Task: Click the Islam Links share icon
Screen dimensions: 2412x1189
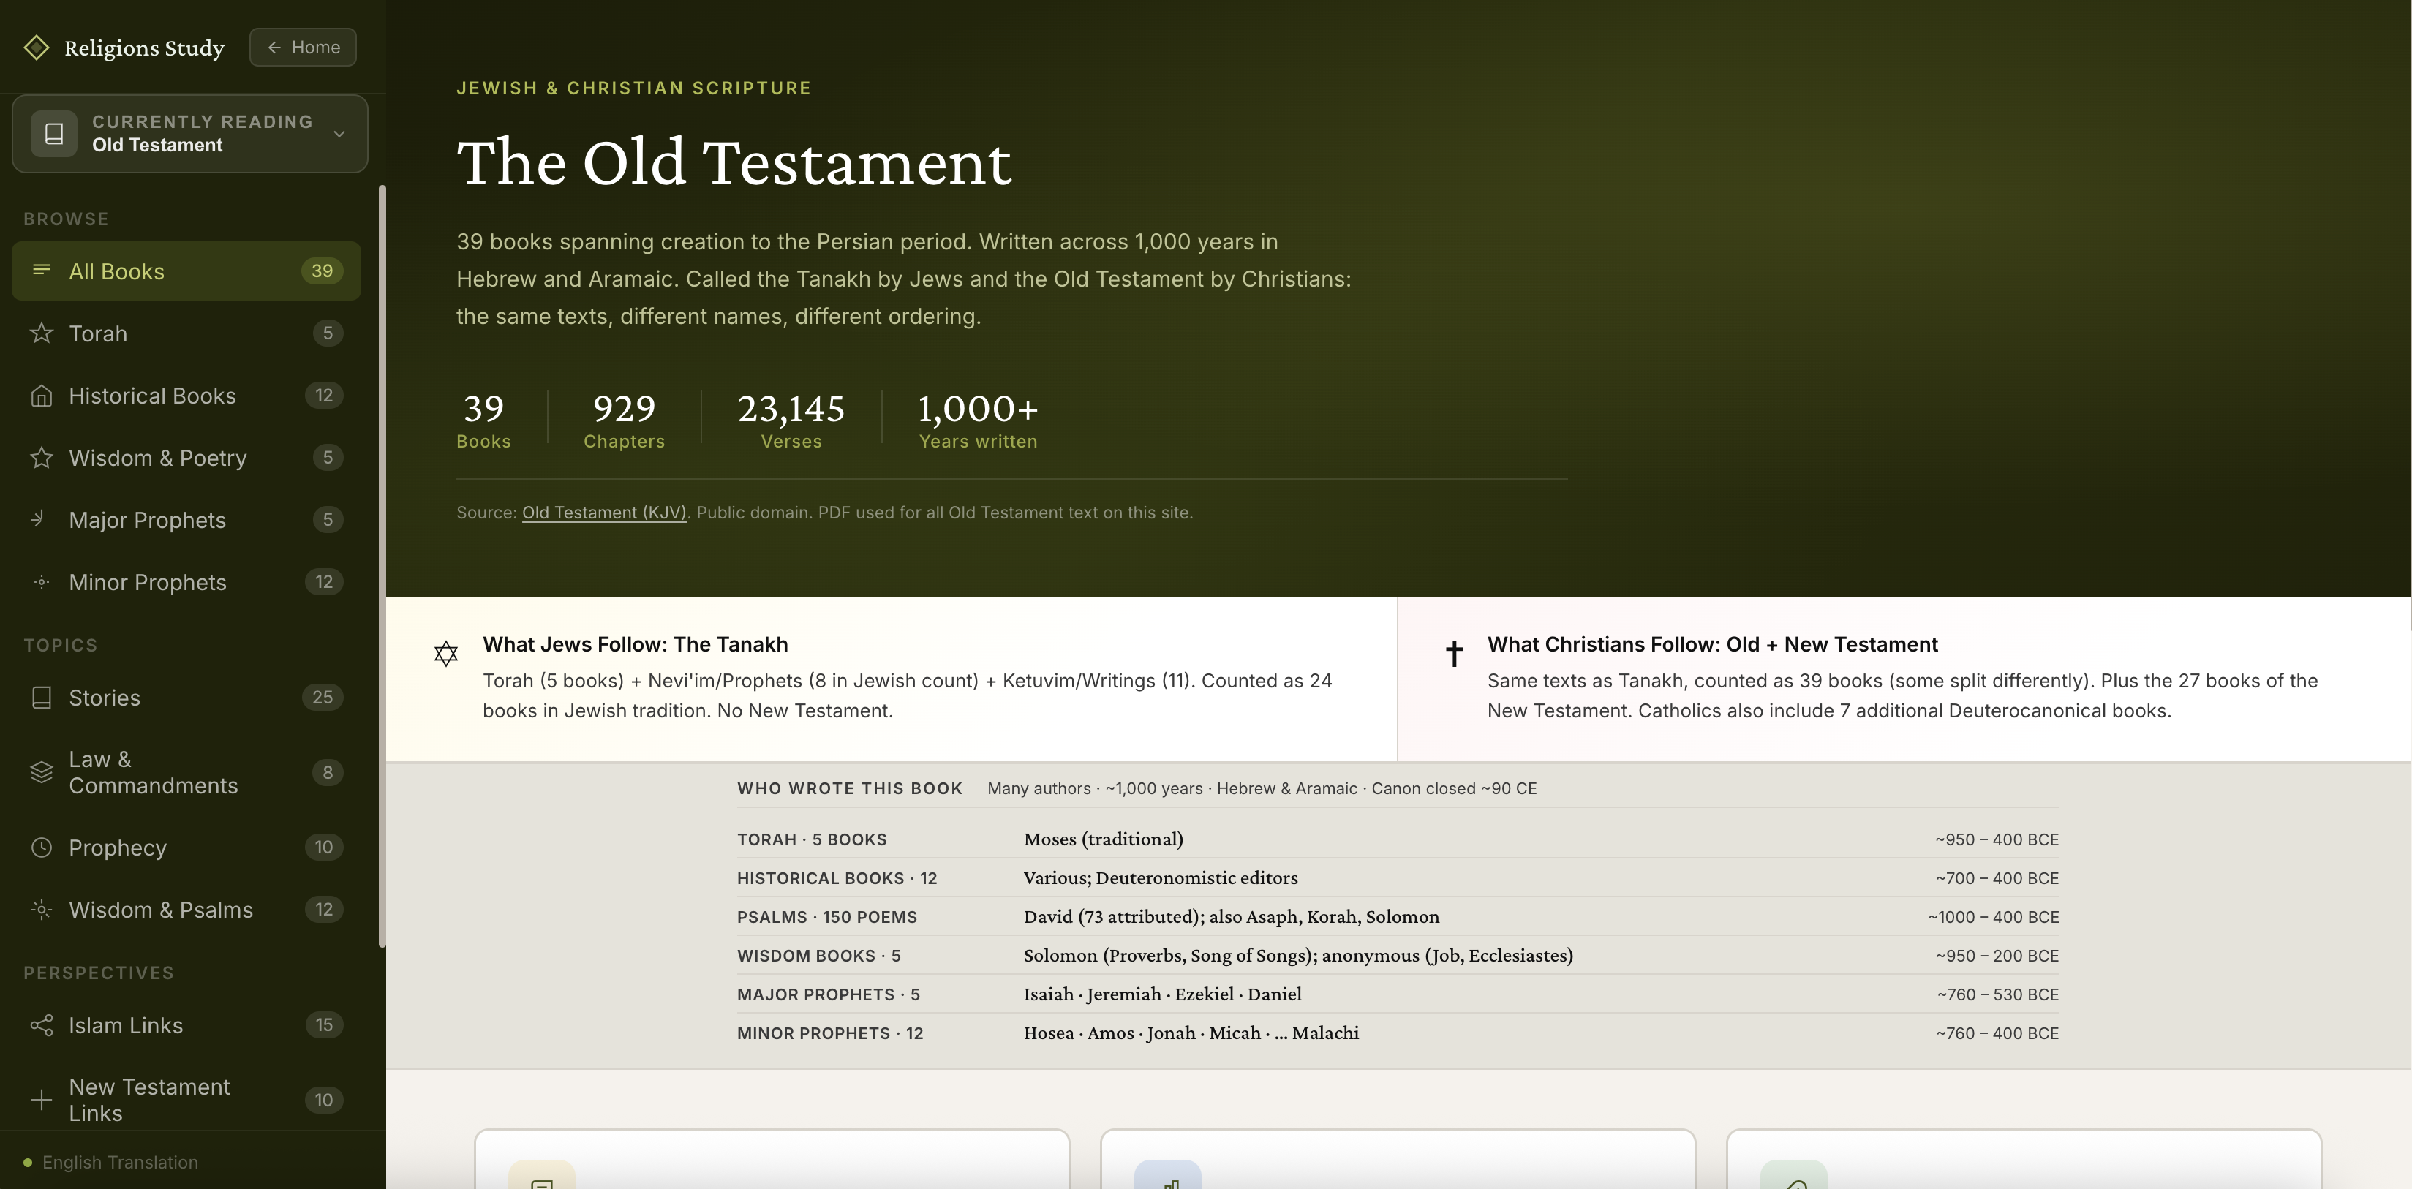Action: [41, 1025]
